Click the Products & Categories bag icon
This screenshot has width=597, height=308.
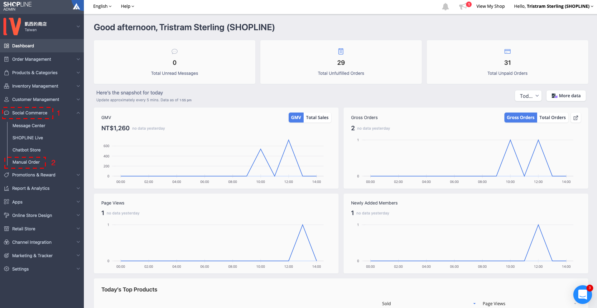[x=7, y=73]
